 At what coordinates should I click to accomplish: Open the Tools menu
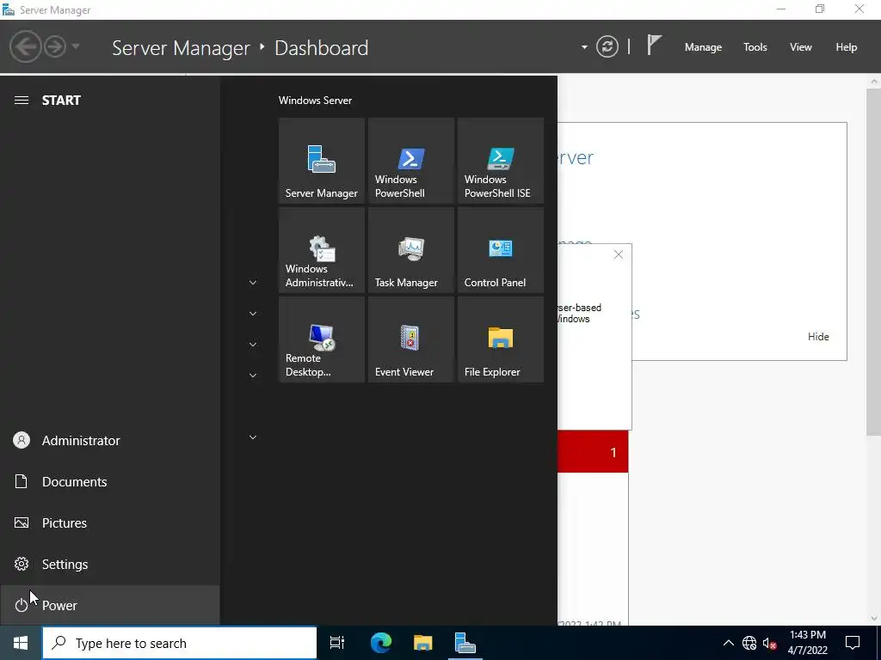(x=755, y=47)
